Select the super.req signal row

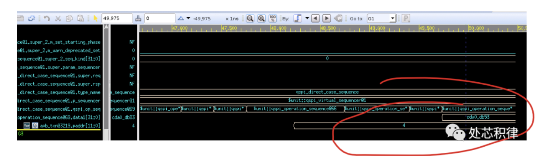coord(59,75)
